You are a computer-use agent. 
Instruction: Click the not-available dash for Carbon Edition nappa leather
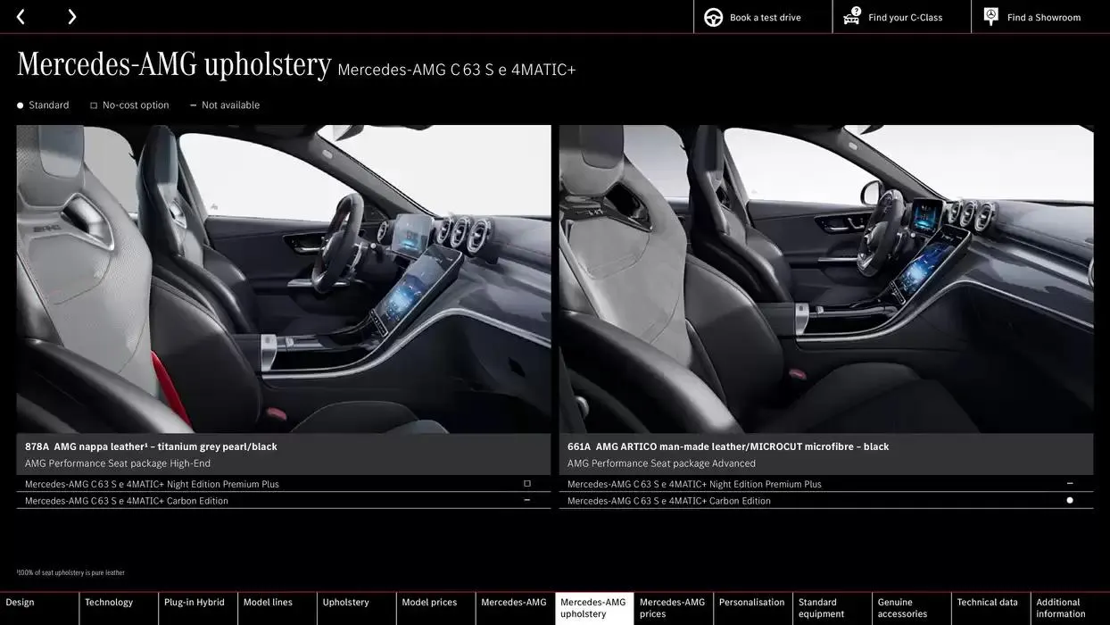click(526, 499)
